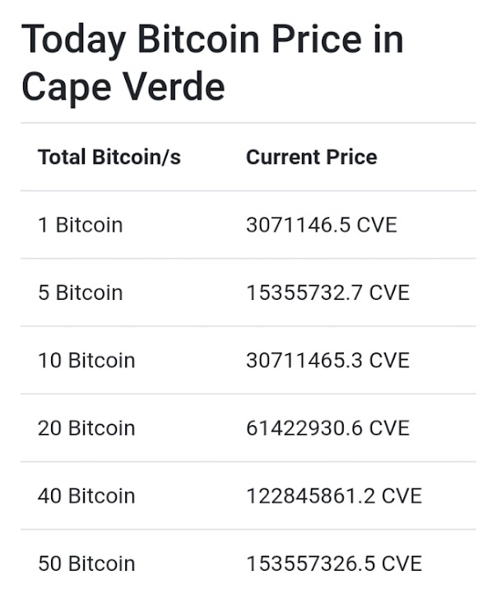The image size is (497, 593).
Task: Select the 3071146.5 price number
Action: pyautogui.click(x=297, y=225)
